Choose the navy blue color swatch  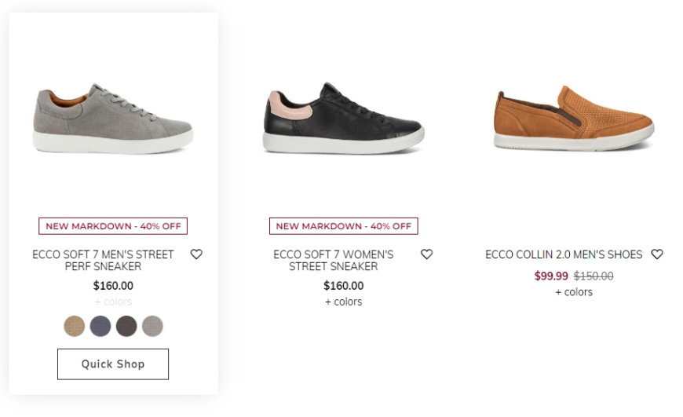pos(100,326)
